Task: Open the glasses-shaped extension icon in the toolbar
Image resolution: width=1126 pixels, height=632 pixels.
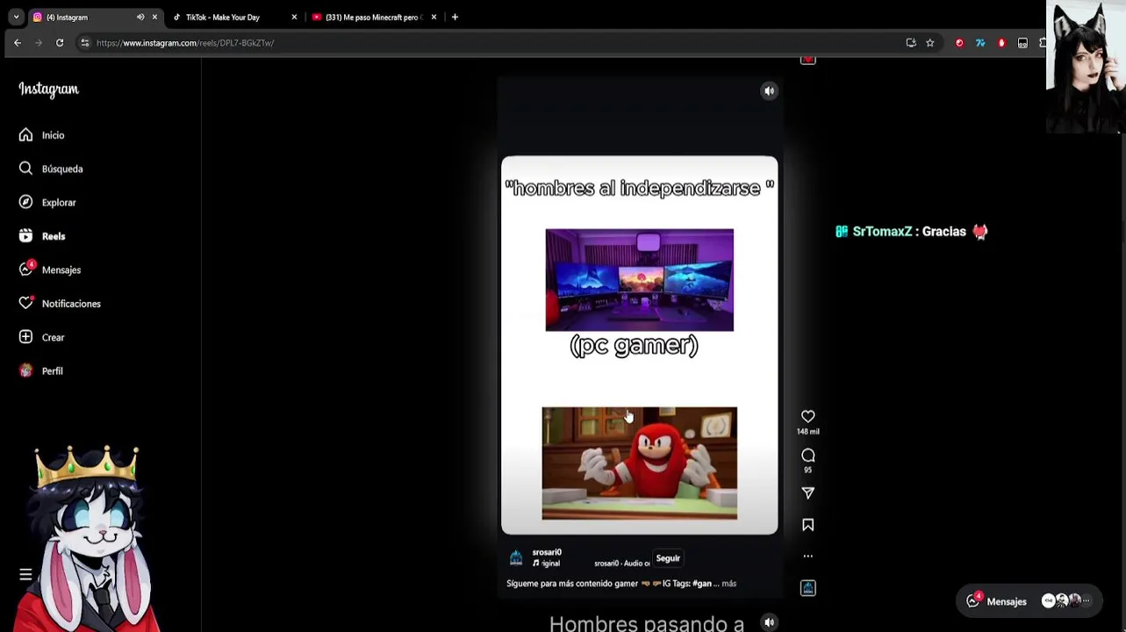Action: click(1022, 43)
